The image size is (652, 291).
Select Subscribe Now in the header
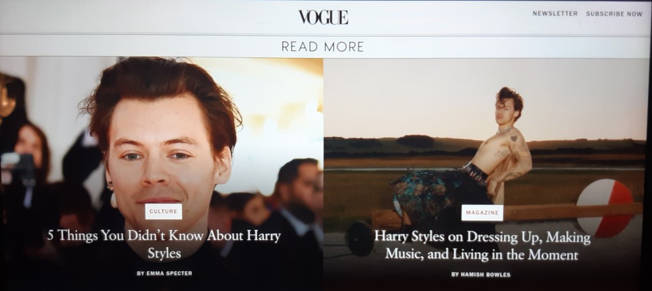tap(614, 14)
